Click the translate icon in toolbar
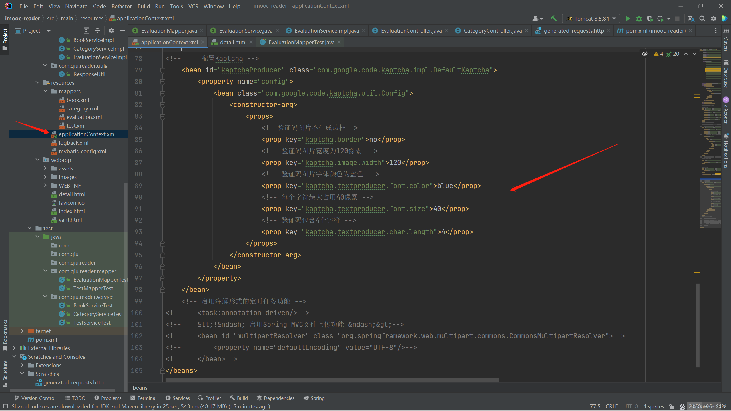 point(691,19)
